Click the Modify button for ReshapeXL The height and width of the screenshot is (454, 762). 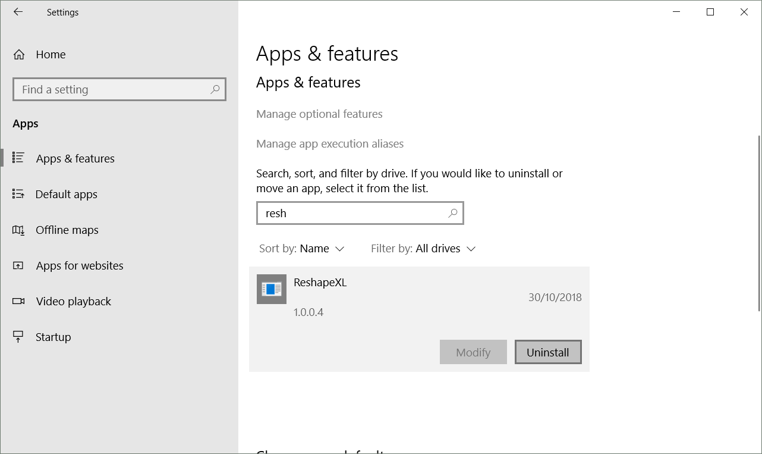point(473,352)
